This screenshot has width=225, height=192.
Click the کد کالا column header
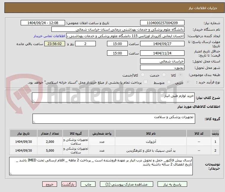(x=199, y=133)
